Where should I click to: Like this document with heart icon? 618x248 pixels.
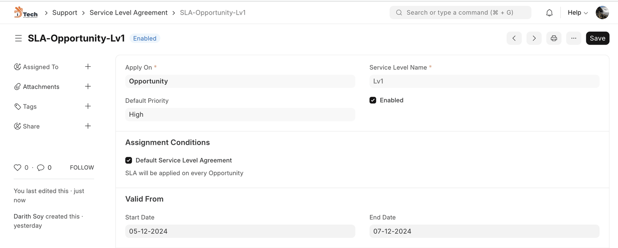click(17, 168)
